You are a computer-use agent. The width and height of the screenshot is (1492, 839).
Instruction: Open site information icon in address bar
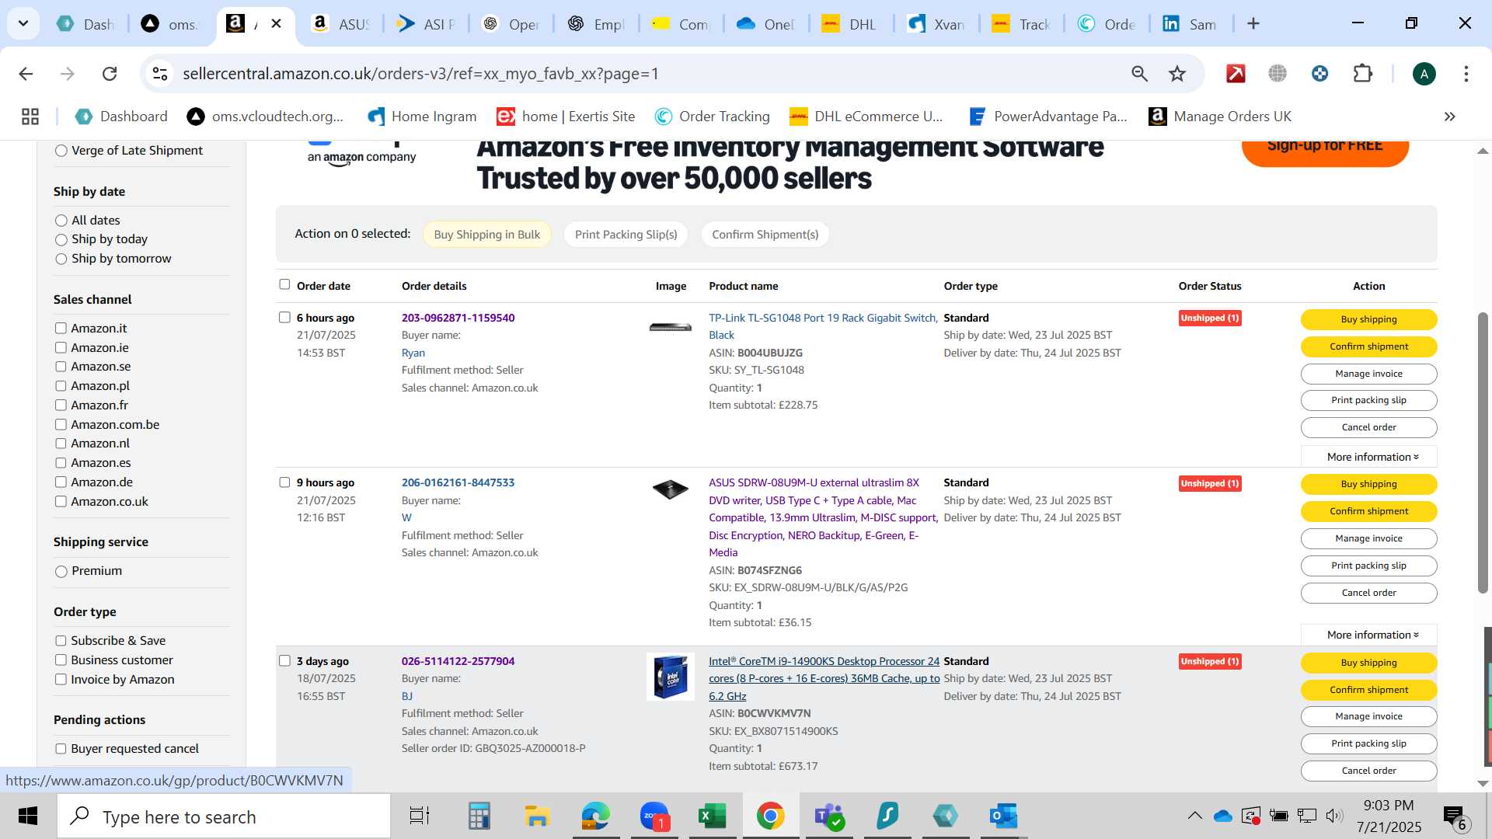[x=160, y=74]
